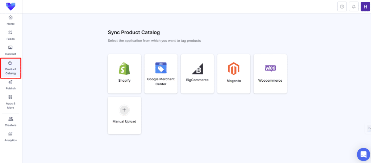Go to Feeds in the sidebar
The image size is (371, 163).
pos(11,35)
